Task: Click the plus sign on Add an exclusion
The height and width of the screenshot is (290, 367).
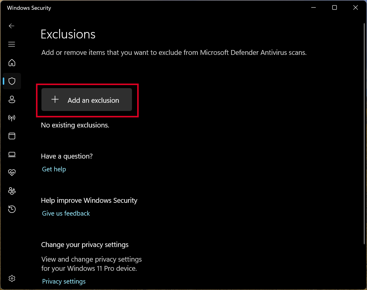Action: (55, 99)
